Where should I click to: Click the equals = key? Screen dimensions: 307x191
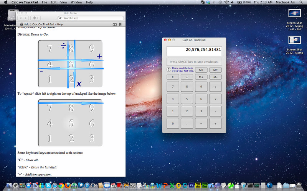[201, 123]
